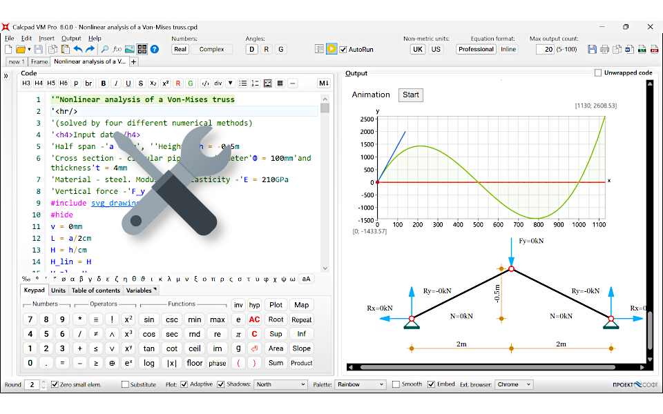Viewport: 663px width, 414px height.
Task: Run calculation with the yellow play icon
Action: coord(331,49)
